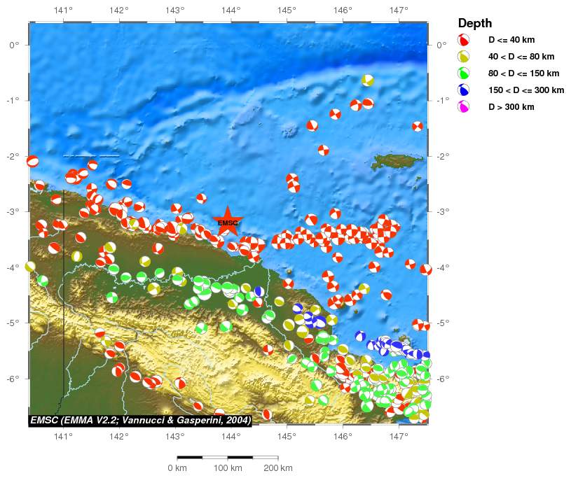Click the 144° longitude label on top axis

coord(231,10)
